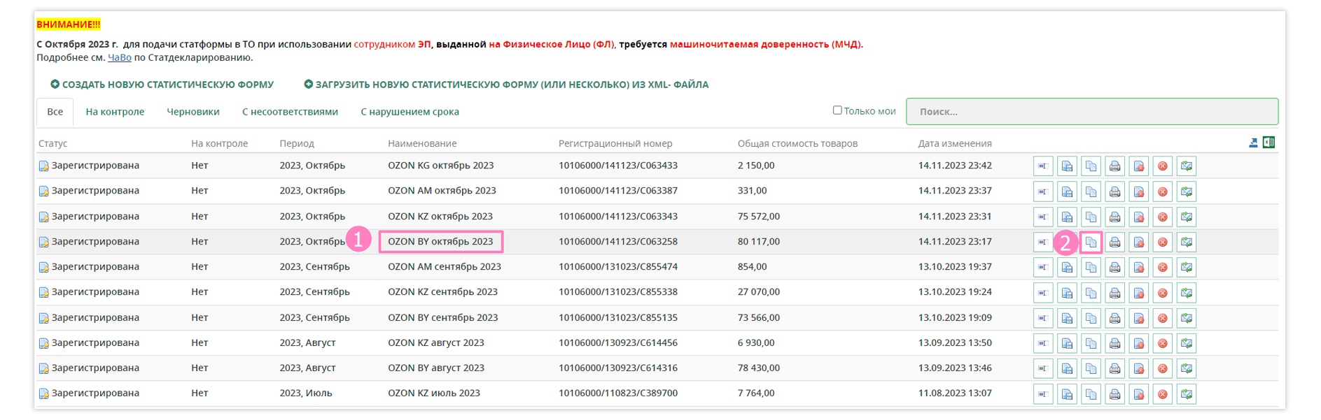This screenshot has height=420, width=1321.
Task: Click the value '78 430,00'
Action: [x=759, y=368]
